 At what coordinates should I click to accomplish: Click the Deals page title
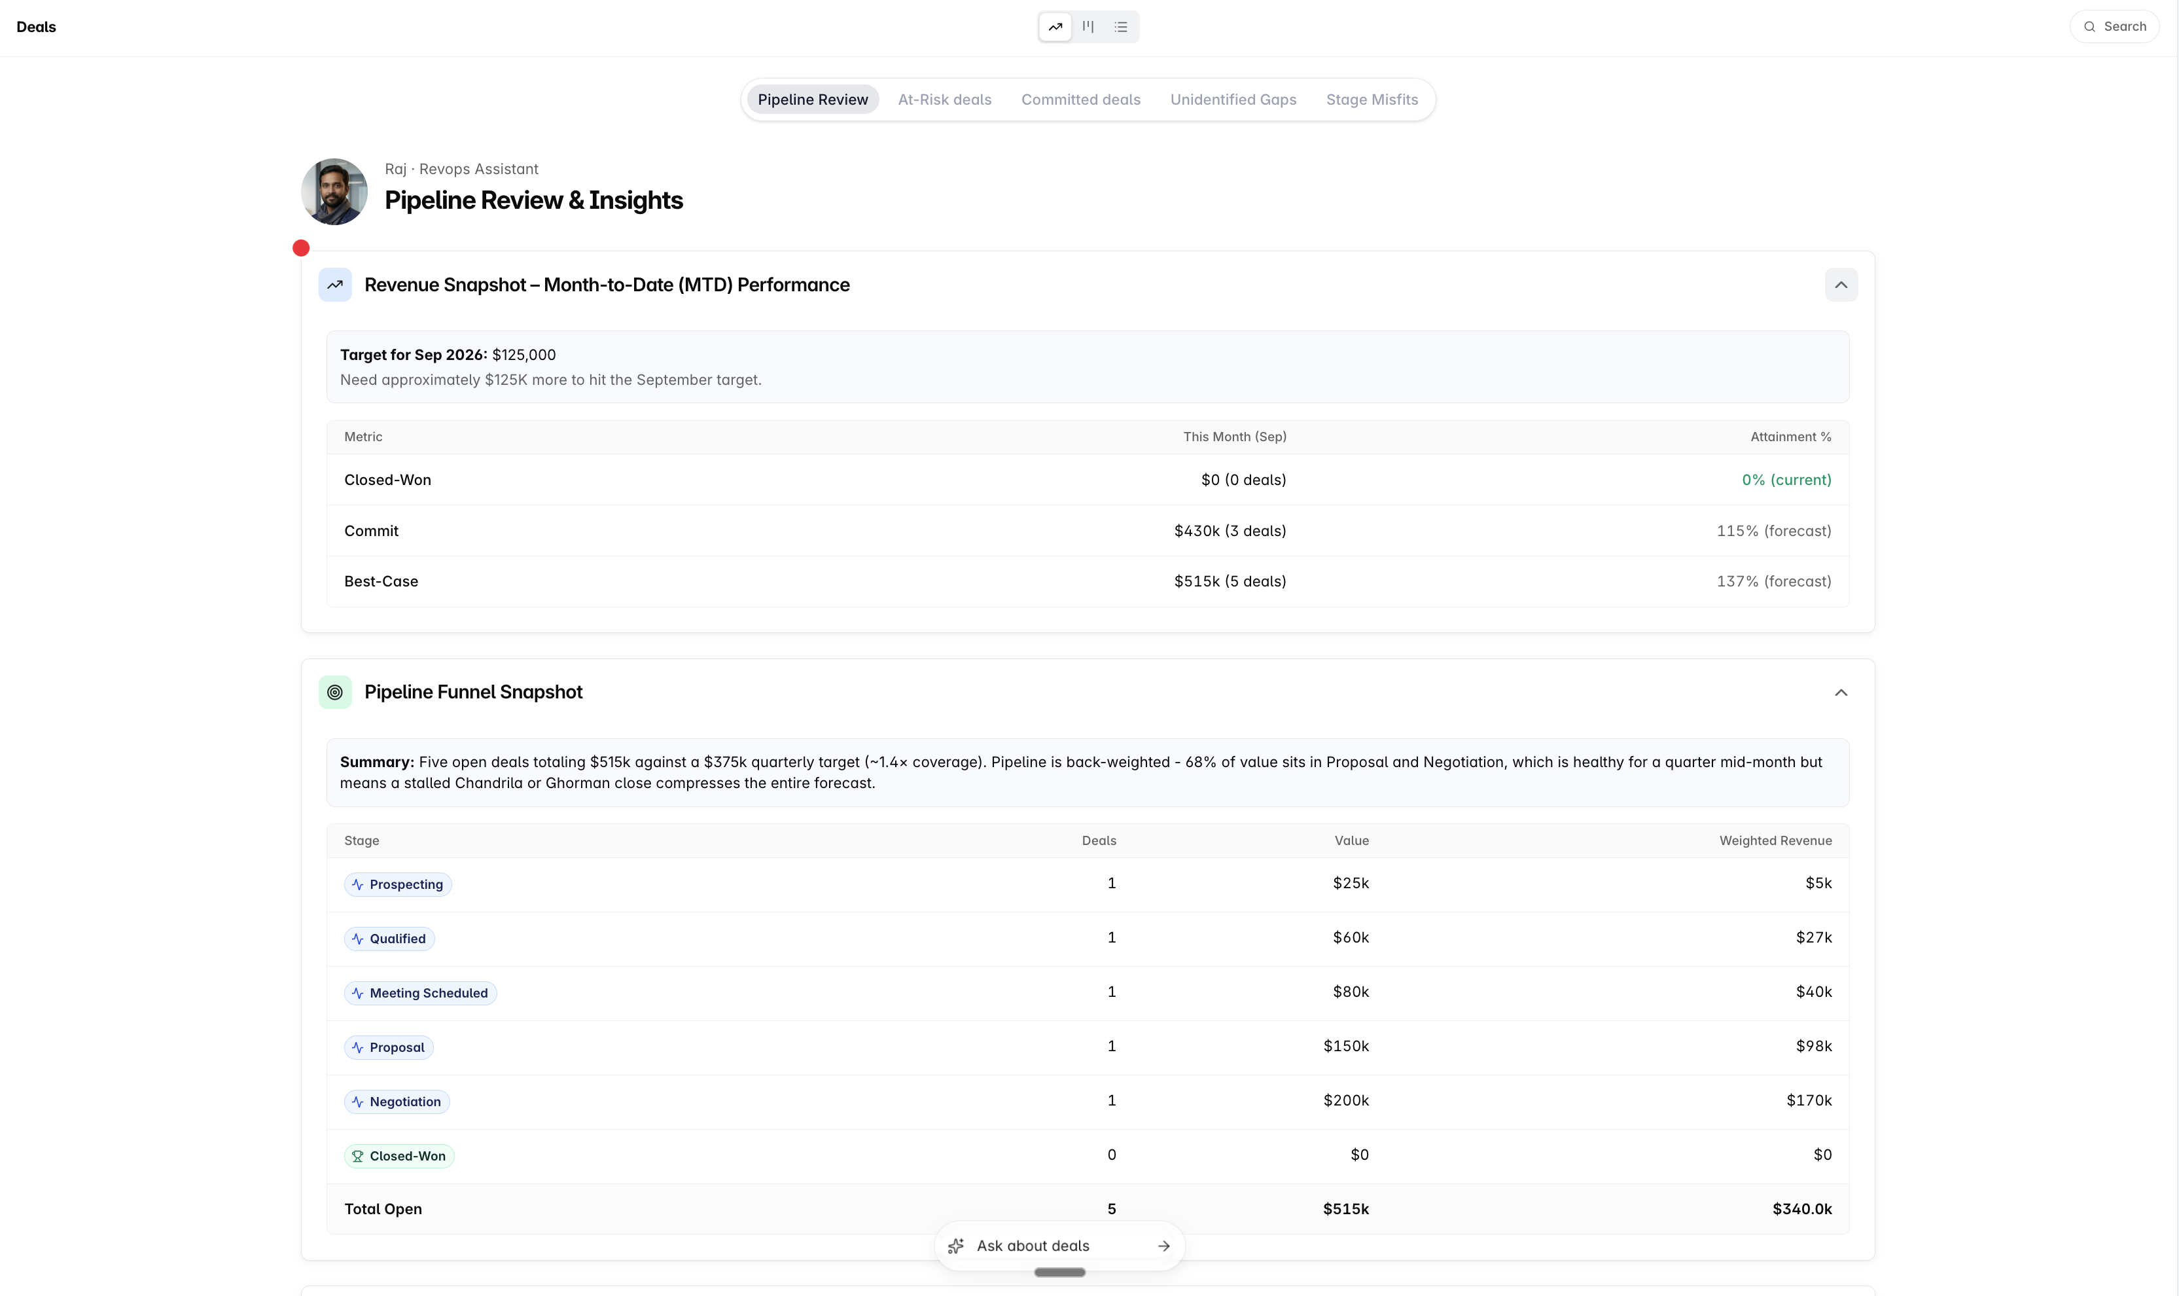pyautogui.click(x=36, y=27)
